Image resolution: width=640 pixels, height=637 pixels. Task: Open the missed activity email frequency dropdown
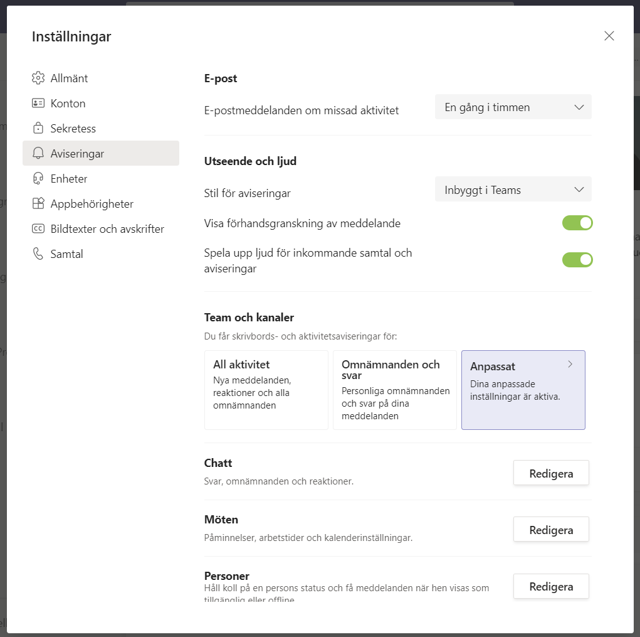(x=513, y=107)
